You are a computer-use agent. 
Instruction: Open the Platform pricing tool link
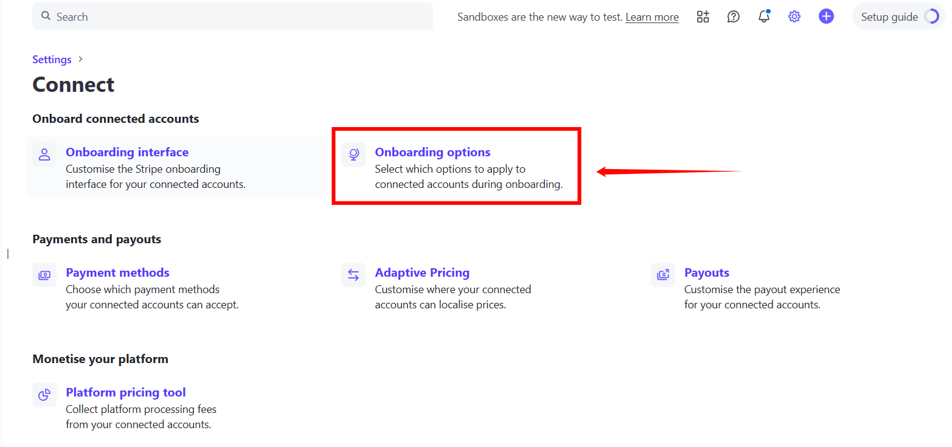[x=126, y=392]
